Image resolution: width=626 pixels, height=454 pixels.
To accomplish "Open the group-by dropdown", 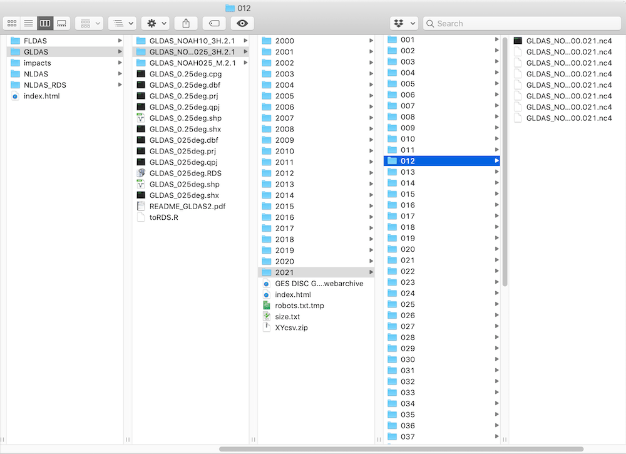I will click(122, 23).
